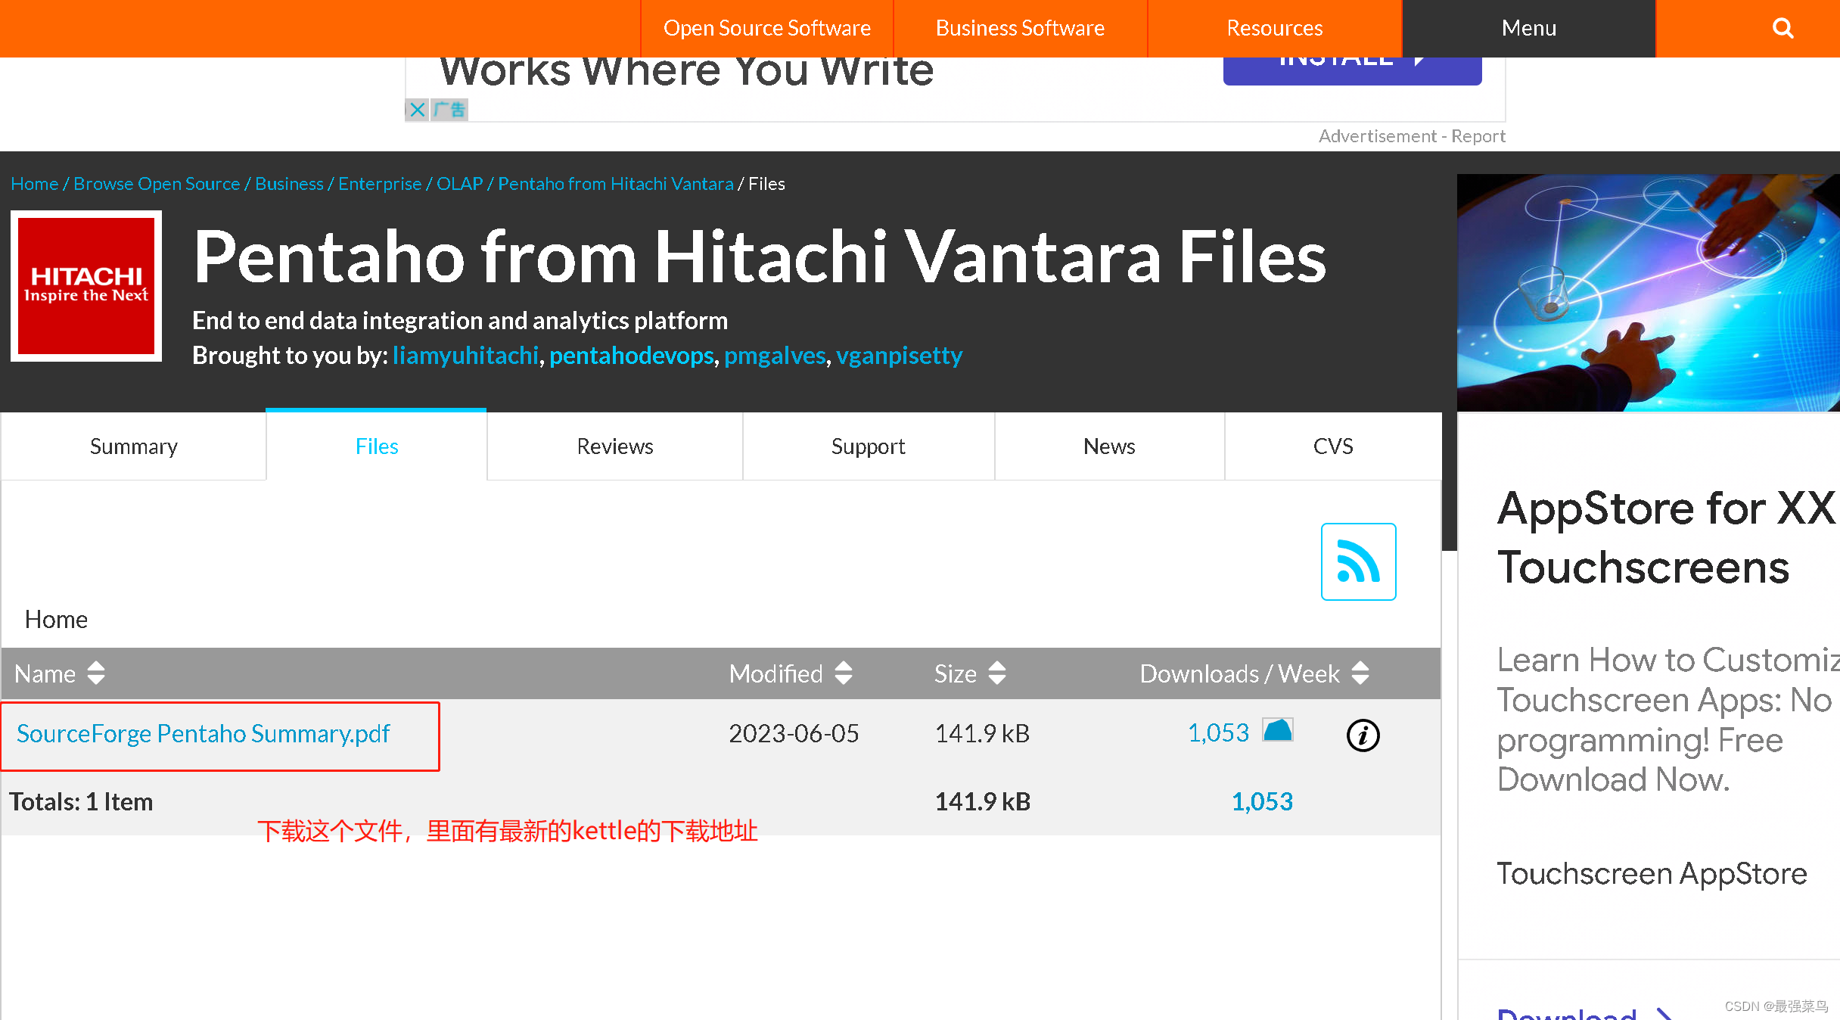Viewport: 1840px width, 1020px height.
Task: Click the Download link in the sidebar ad
Action: 1584,1012
